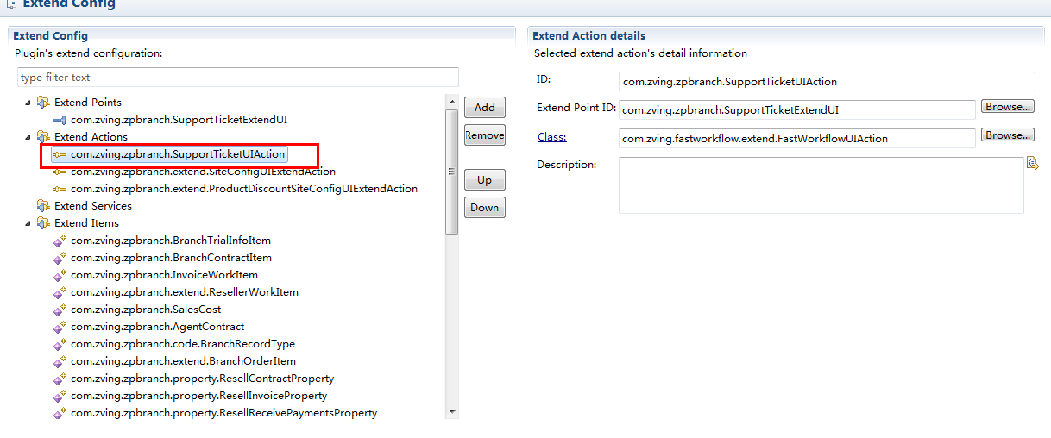The width and height of the screenshot is (1051, 438).
Task: Click the SupportTicketExtendUI extension point icon
Action: pos(60,120)
